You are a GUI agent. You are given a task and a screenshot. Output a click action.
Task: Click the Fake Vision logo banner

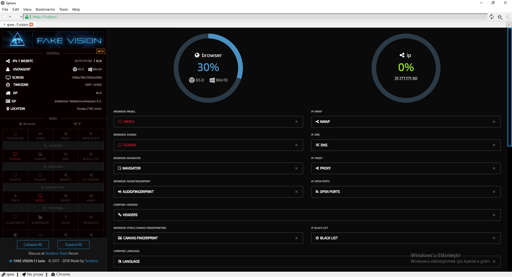[x=53, y=39]
